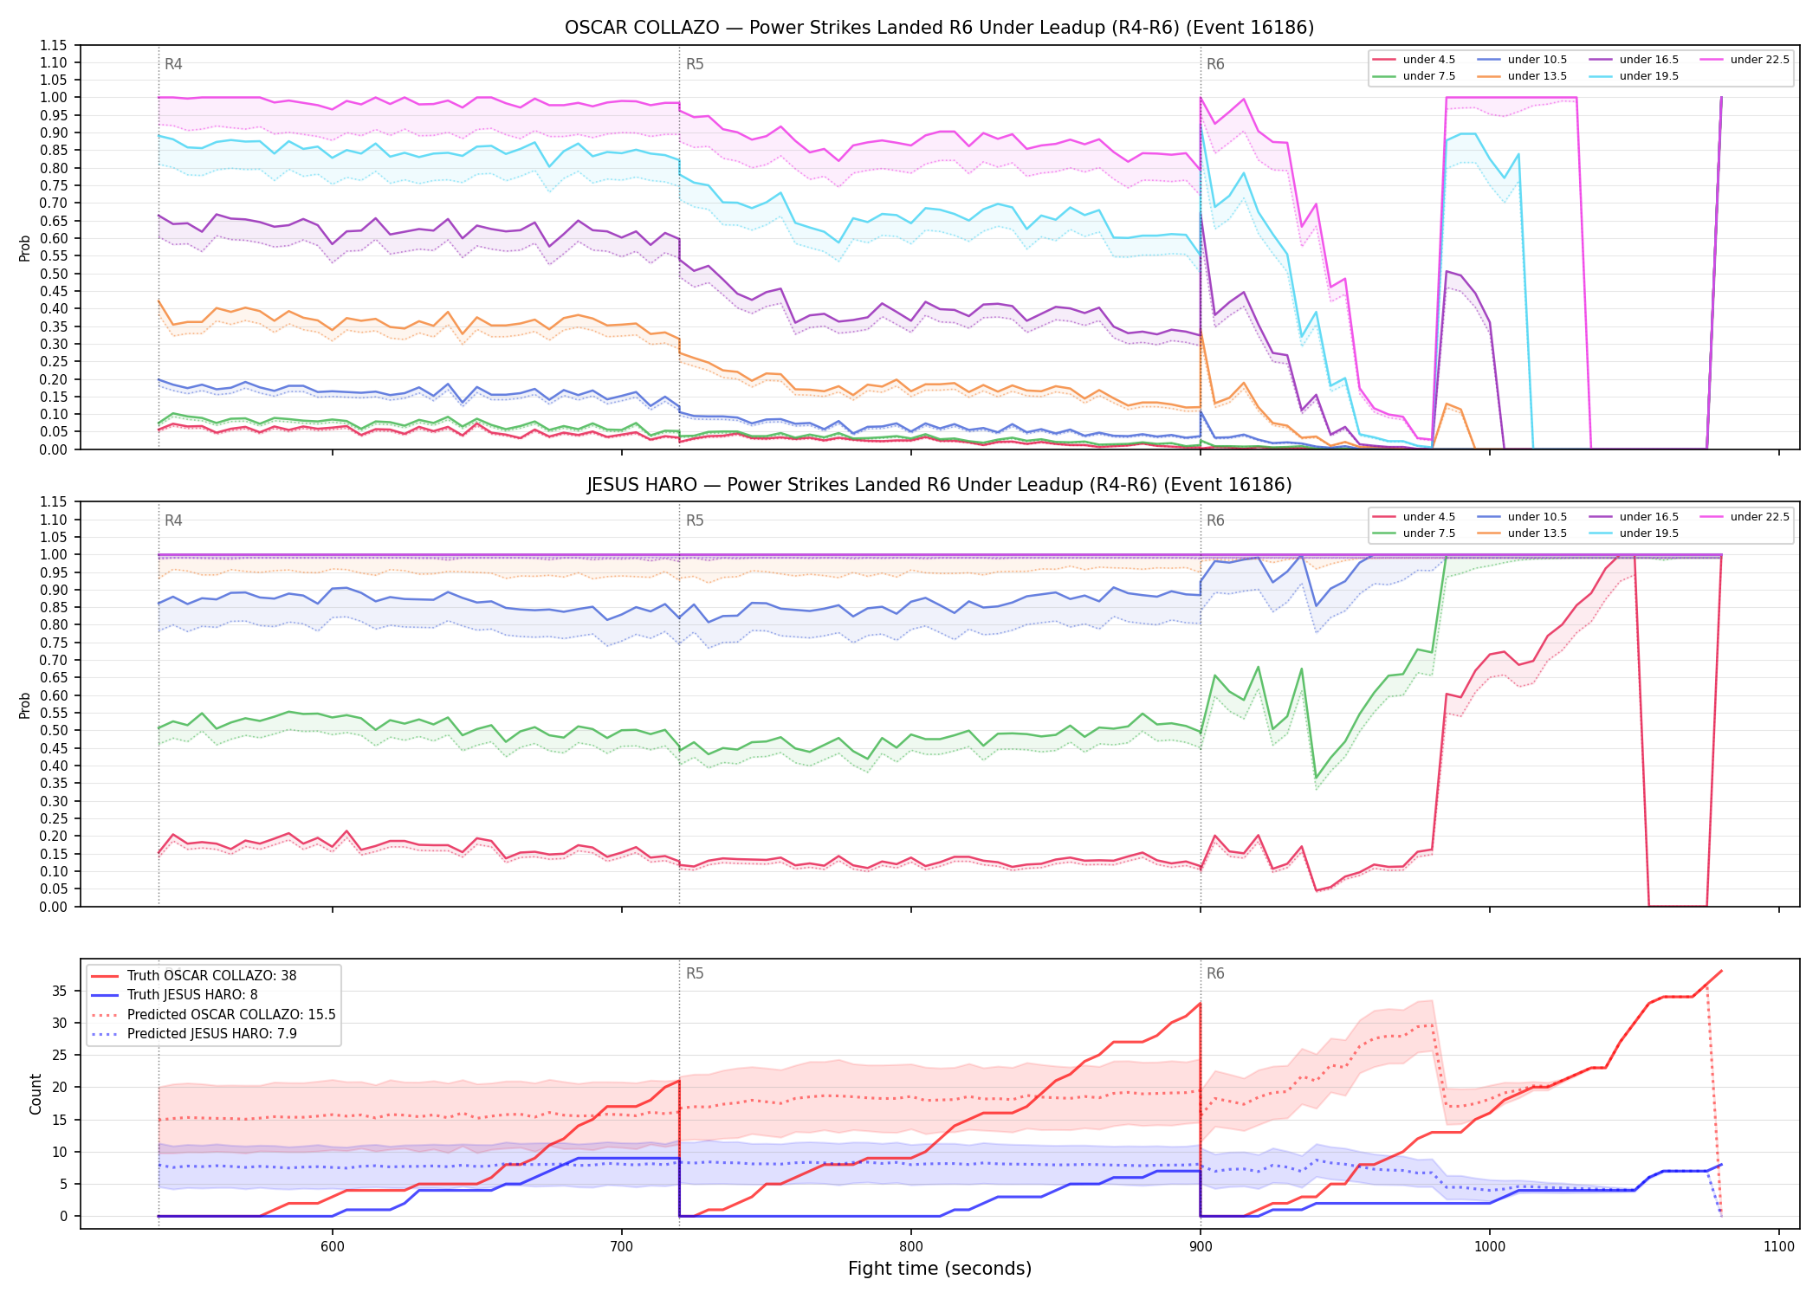Click the 20 tick on Count axis

tap(60, 1088)
